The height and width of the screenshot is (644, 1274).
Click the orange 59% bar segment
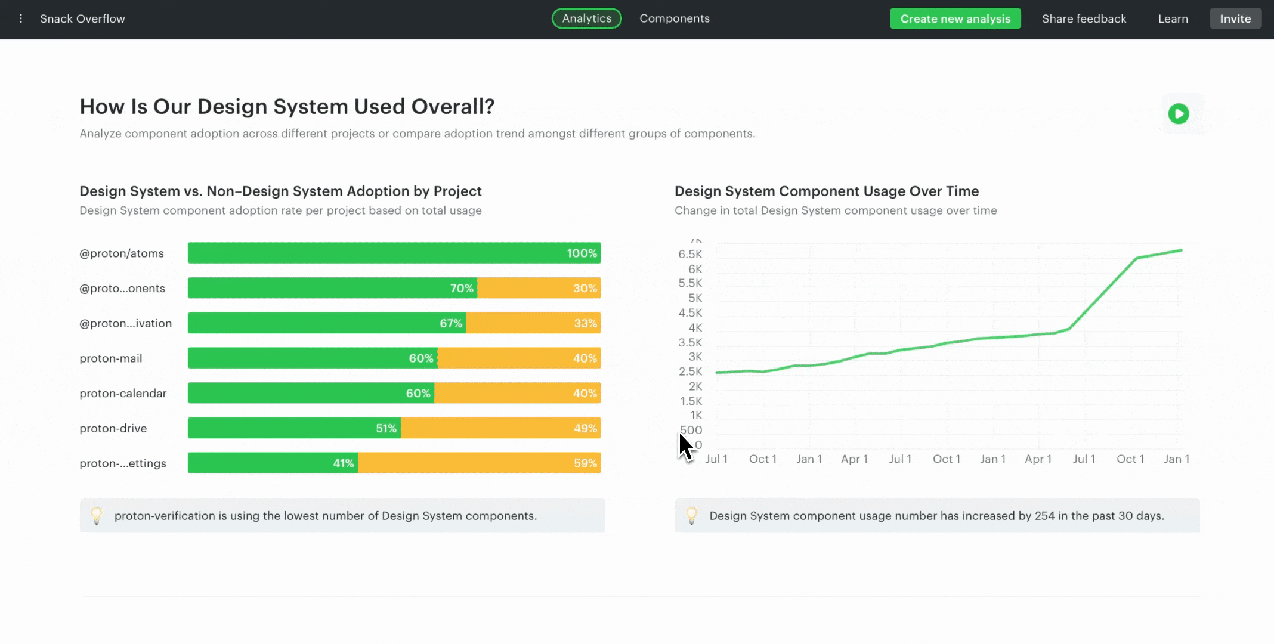[x=479, y=463]
